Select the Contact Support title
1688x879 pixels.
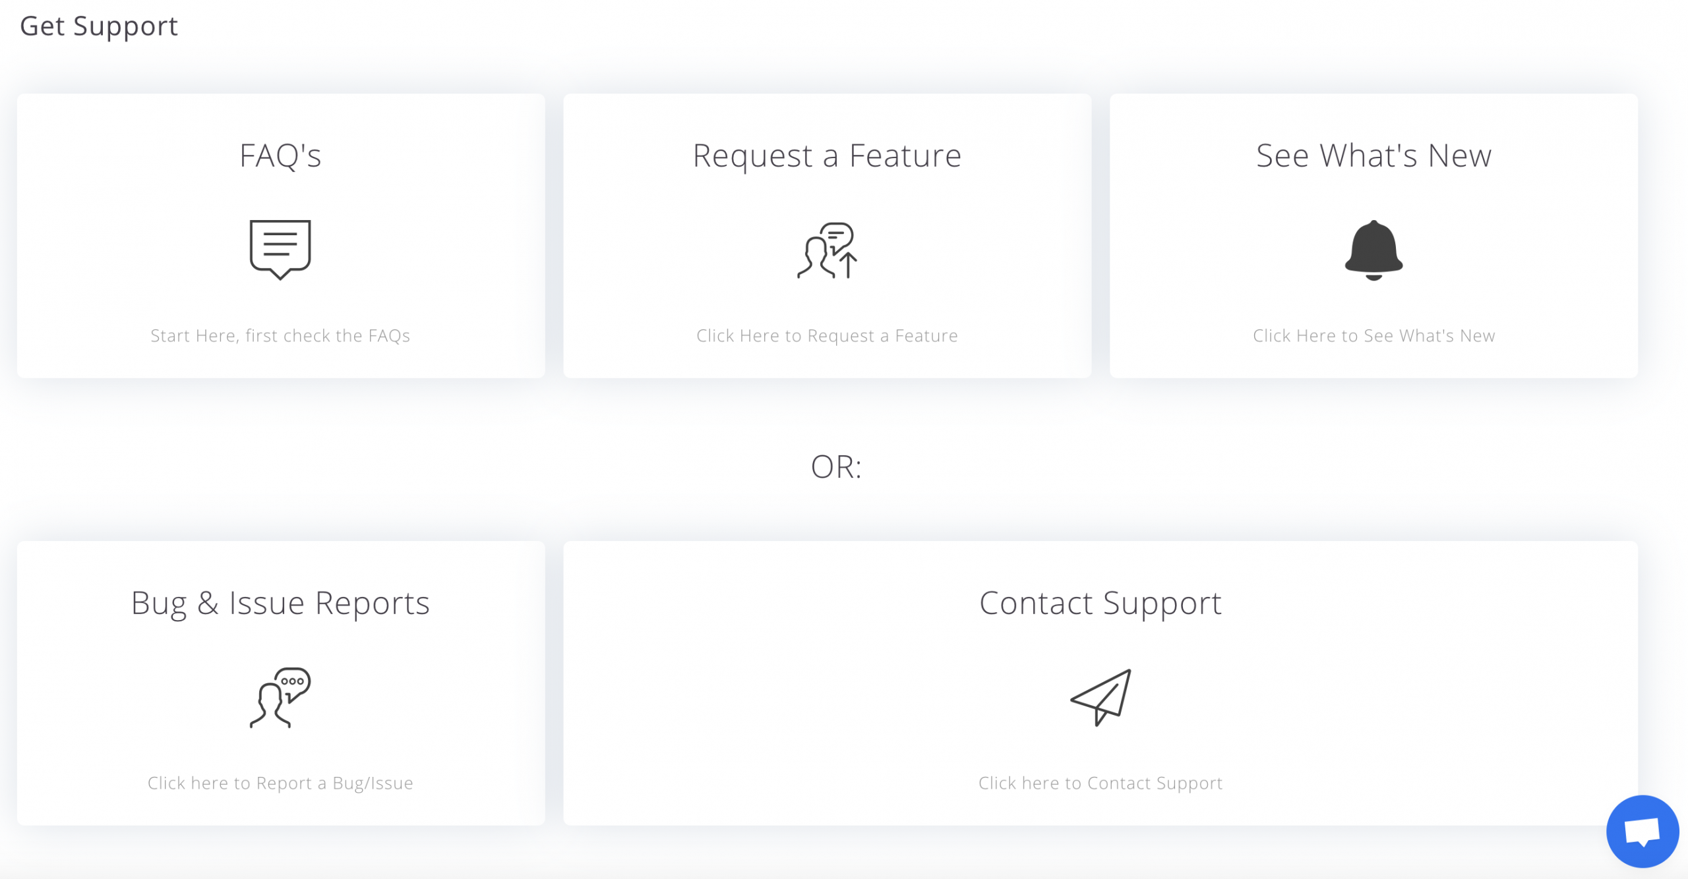(1100, 604)
